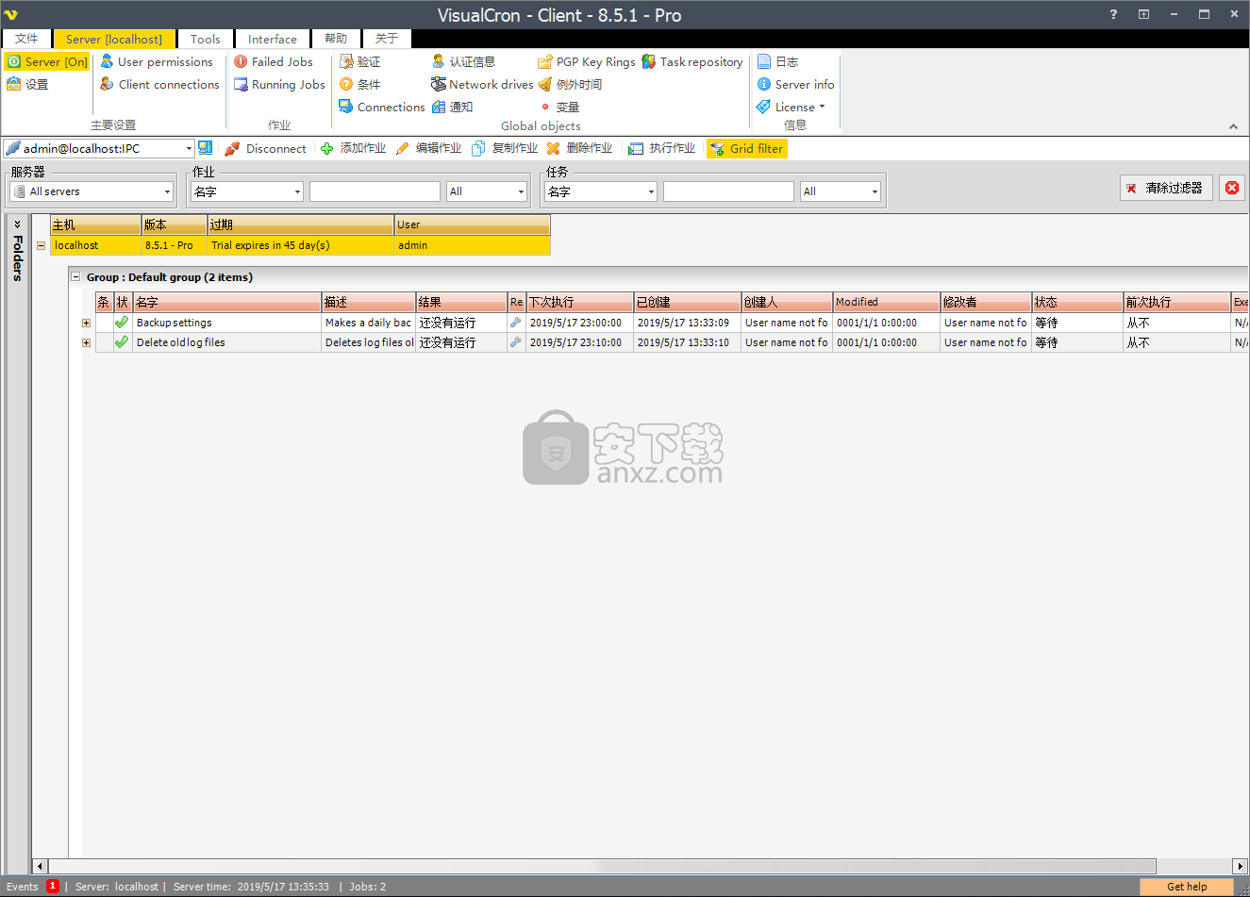Open the 作业 All filter dropdown
Viewport: 1250px width, 897px height.
point(487,191)
